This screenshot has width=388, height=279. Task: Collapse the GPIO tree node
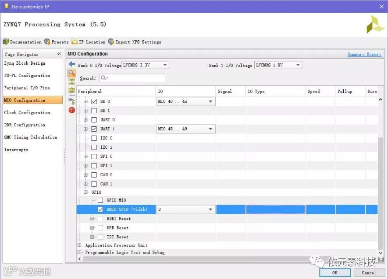coord(85,192)
